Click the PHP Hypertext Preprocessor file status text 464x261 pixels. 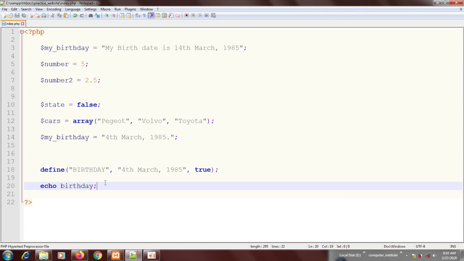coord(25,246)
